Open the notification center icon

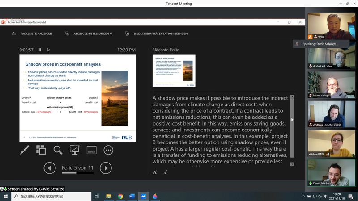(351, 196)
